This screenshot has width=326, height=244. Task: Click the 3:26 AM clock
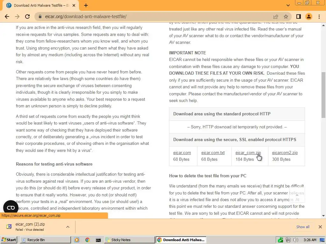tap(310, 240)
